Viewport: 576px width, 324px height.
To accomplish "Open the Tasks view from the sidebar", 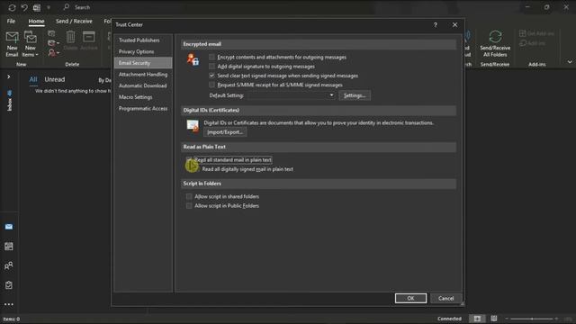I will point(9,285).
